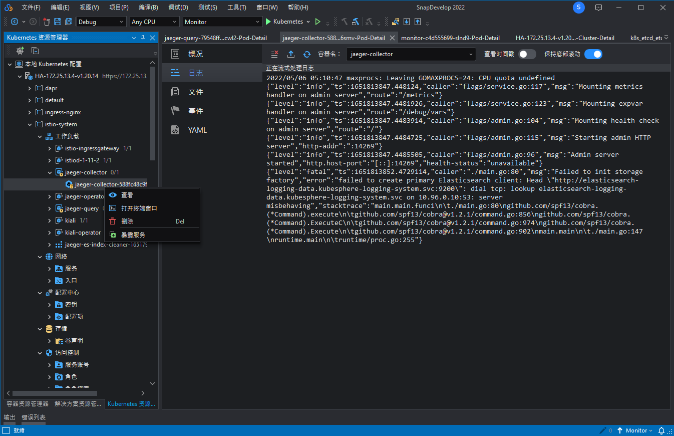Refresh the log with the circular arrows
674x436 pixels.
pos(307,54)
